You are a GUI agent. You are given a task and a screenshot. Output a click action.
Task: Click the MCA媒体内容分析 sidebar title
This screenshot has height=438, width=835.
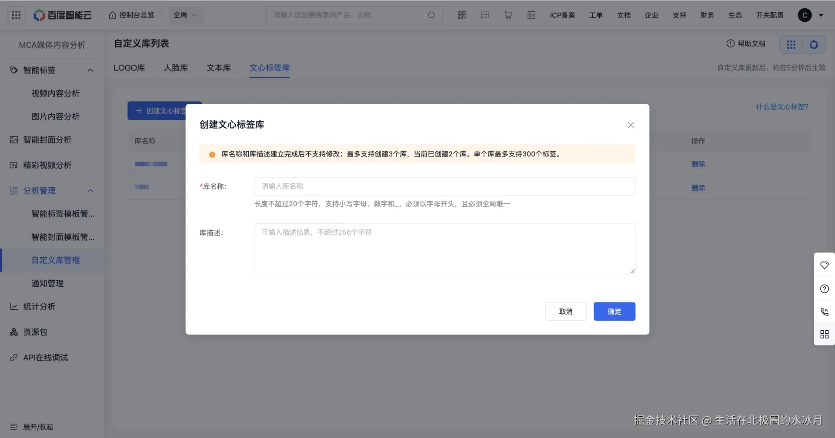click(x=52, y=45)
